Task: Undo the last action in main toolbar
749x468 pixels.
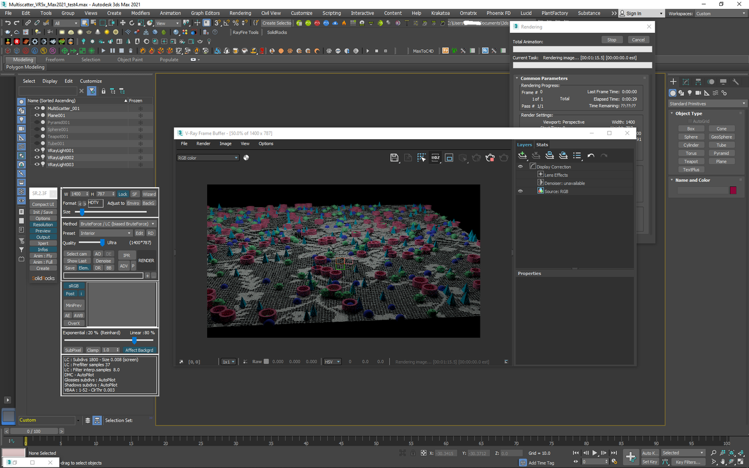Action: (8, 23)
